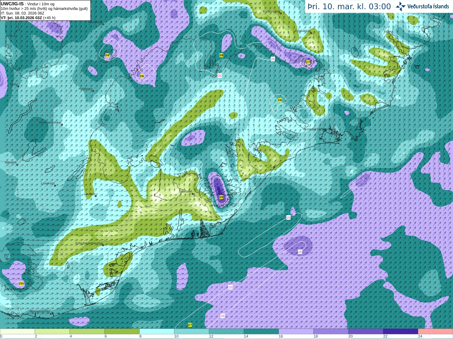Click the date header Þri. 10. mar. kl. 03:00
The image size is (453, 339).
349,7
